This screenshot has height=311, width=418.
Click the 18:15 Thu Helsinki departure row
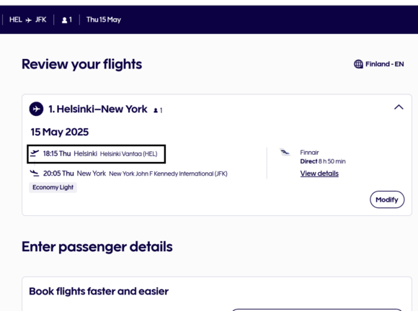(97, 154)
